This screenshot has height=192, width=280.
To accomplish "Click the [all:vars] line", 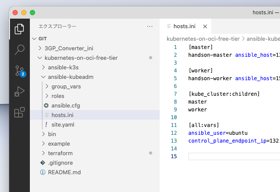I will (x=203, y=125).
